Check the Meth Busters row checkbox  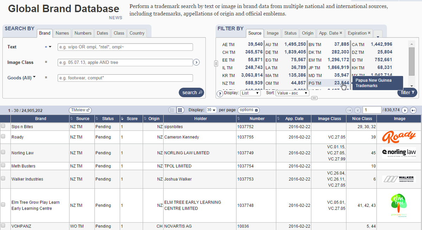coord(4,165)
